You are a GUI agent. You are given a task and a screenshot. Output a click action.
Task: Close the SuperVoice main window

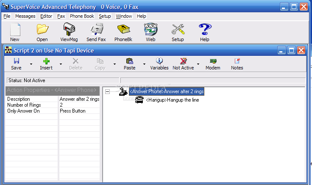click(x=304, y=6)
